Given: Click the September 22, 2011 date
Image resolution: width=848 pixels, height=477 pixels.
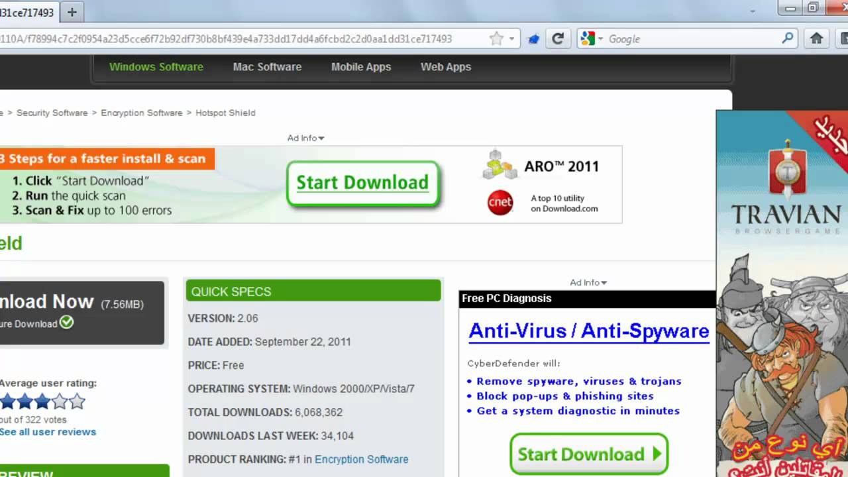Looking at the screenshot, I should pos(303,342).
